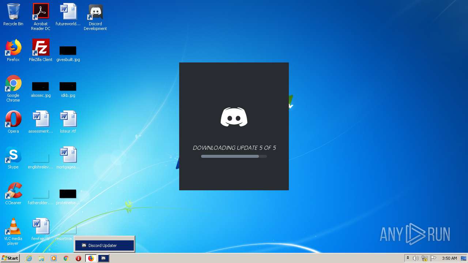Launch VLC media player shortcut
Image resolution: width=468 pixels, height=263 pixels.
13,232
